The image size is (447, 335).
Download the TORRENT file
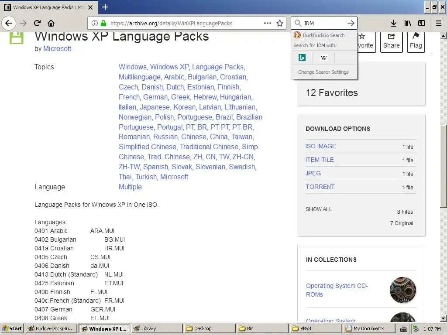320,187
